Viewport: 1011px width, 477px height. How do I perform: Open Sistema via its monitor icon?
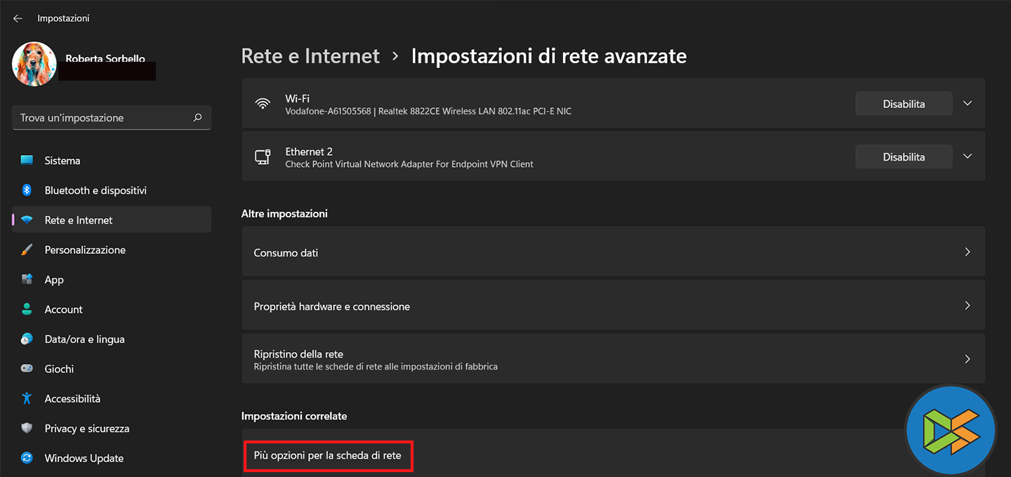27,161
